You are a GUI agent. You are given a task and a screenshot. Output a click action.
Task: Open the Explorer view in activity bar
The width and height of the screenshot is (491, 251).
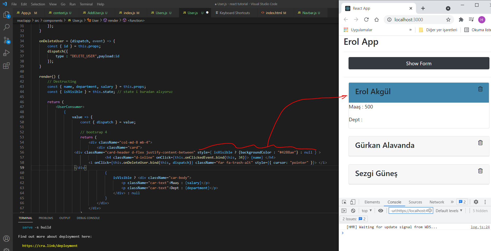tap(6, 15)
